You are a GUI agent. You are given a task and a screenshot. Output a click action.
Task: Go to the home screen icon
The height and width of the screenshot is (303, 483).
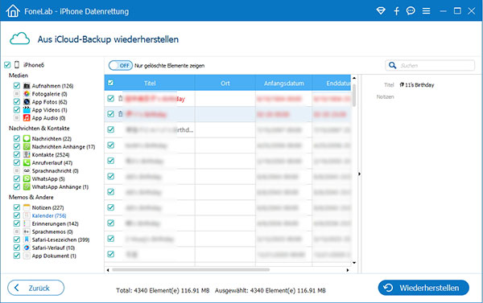(13, 11)
